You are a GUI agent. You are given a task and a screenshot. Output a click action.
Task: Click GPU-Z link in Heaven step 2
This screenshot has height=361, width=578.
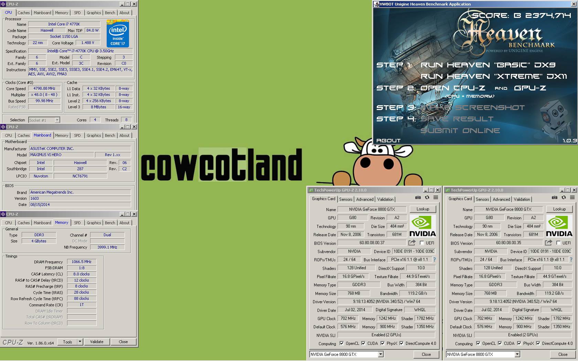click(530, 88)
